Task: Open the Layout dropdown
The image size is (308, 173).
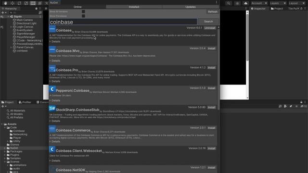Action: 296,3
